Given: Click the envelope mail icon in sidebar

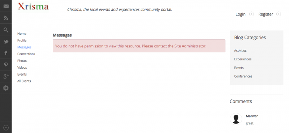Looking at the screenshot, I should (6, 7).
